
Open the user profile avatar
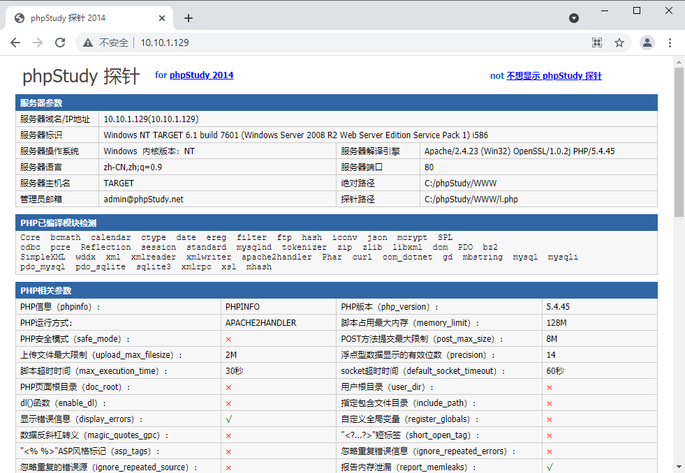point(647,43)
